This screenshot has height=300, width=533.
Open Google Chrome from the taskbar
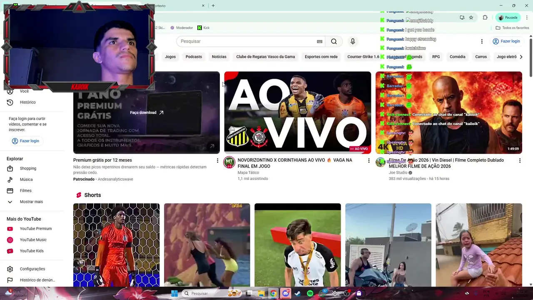[273, 293]
